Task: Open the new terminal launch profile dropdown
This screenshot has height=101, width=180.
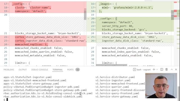Action: (x=157, y=70)
